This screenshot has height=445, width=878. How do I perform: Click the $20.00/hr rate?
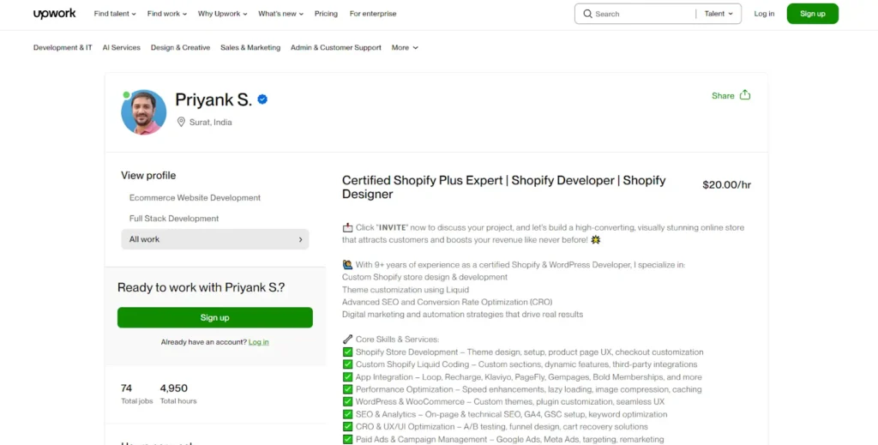pos(727,184)
